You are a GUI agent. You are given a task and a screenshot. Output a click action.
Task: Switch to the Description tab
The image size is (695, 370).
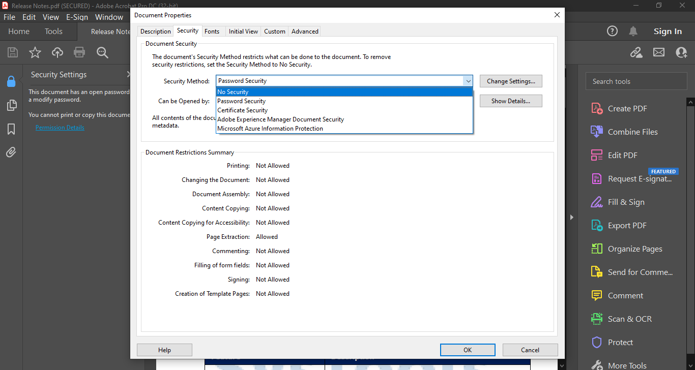[x=156, y=32]
